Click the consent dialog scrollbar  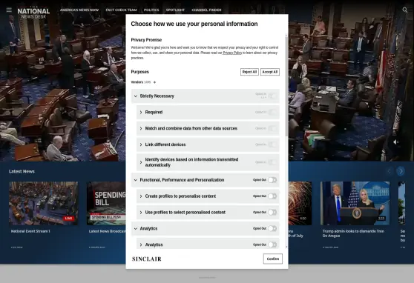286,86
